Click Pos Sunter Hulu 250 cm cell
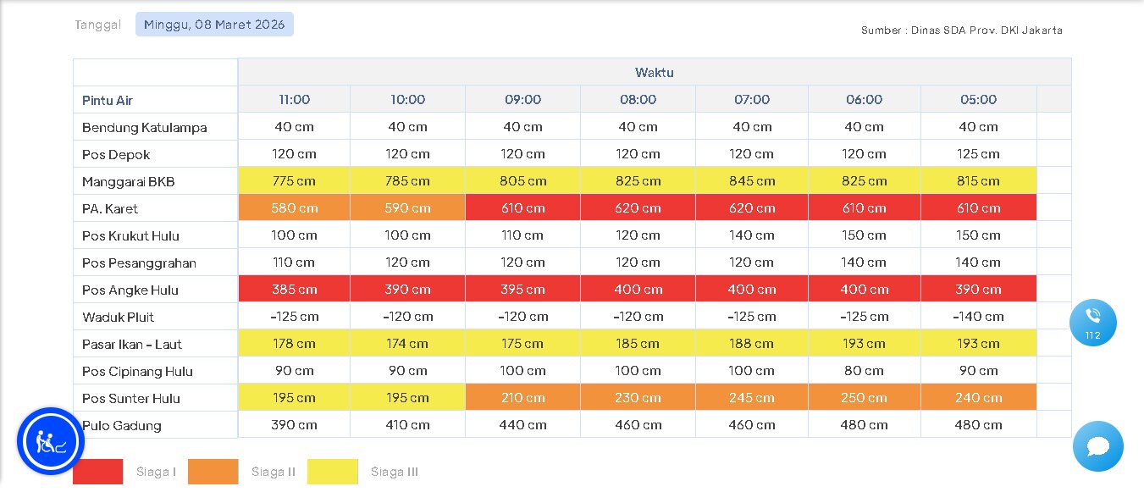 coord(864,397)
